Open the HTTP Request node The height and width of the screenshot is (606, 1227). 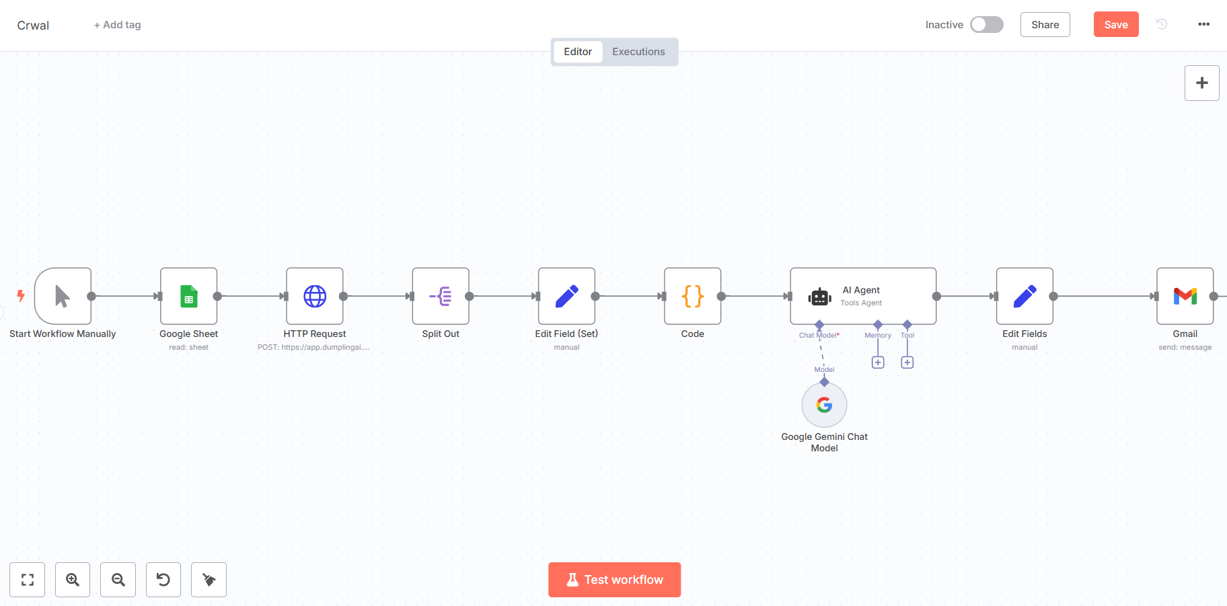click(x=315, y=296)
